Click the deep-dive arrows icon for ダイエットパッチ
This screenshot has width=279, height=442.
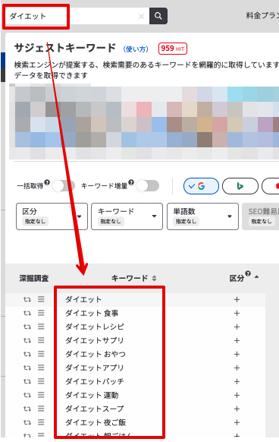click(27, 381)
